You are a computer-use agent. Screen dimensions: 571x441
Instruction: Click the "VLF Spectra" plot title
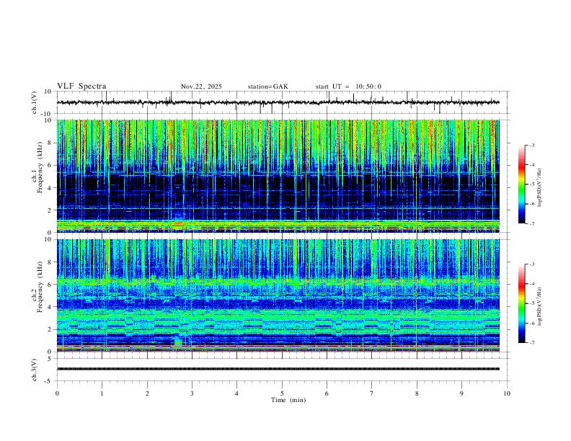81,86
